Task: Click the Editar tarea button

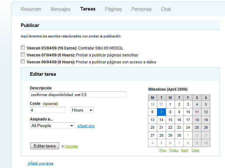Action: tap(45, 146)
